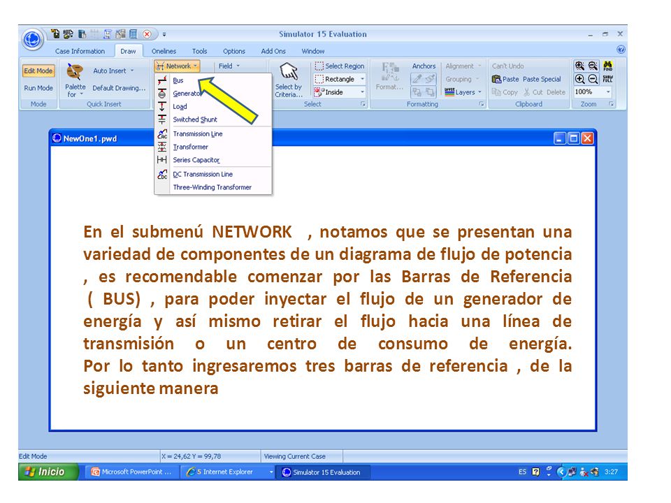Screen dimensions: 671x503
Task: Switch to Internet Explorer taskbar group
Action: (229, 472)
